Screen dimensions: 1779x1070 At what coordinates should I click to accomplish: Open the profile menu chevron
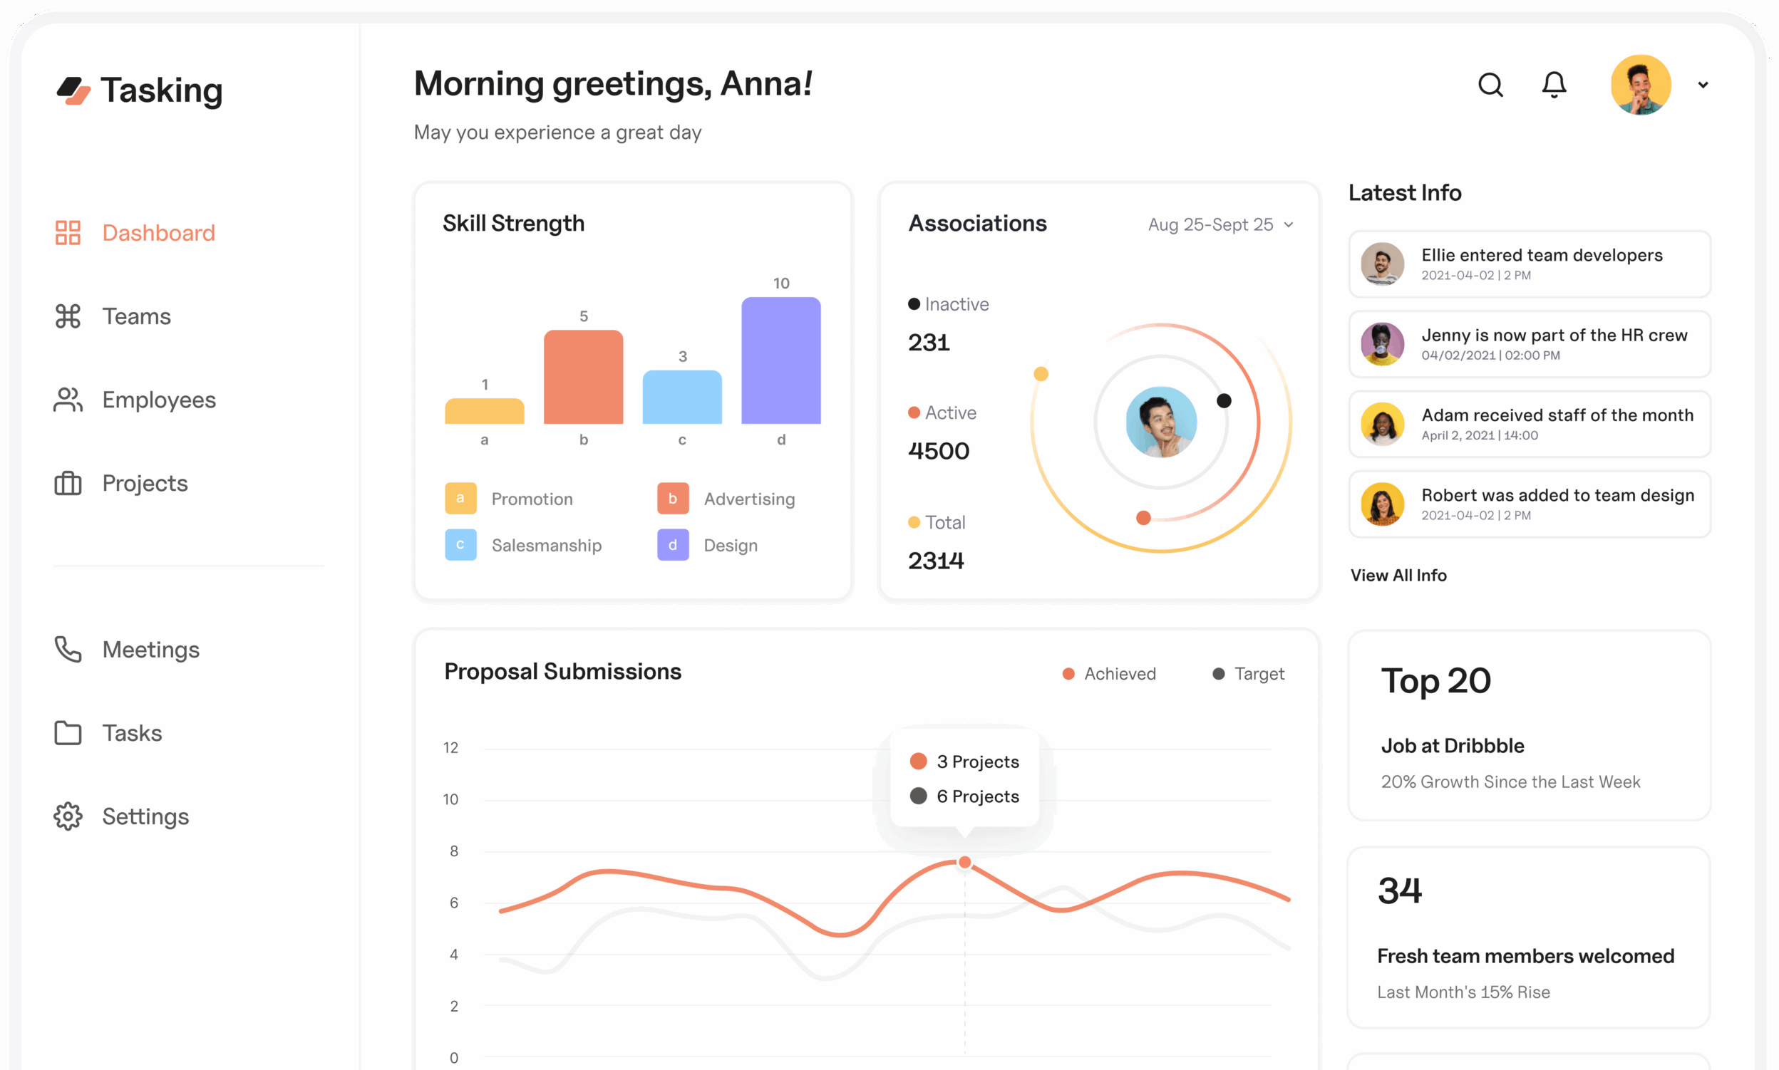[1703, 85]
